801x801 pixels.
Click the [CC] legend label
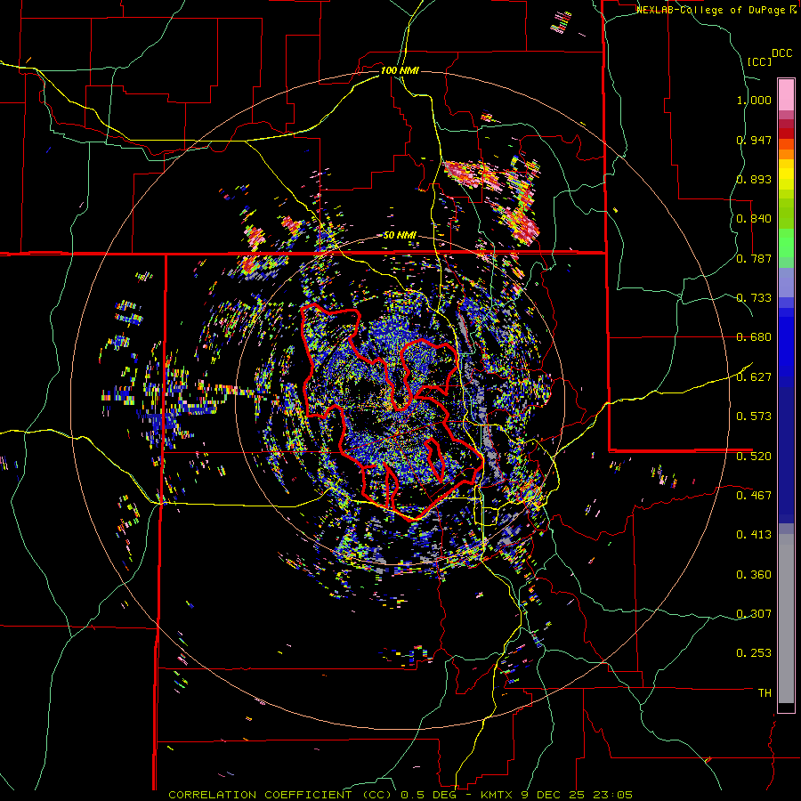coord(759,61)
